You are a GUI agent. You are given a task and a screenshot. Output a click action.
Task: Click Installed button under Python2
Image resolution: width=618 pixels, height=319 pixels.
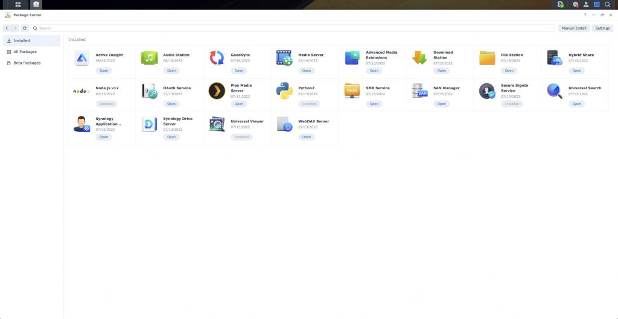[x=309, y=104]
